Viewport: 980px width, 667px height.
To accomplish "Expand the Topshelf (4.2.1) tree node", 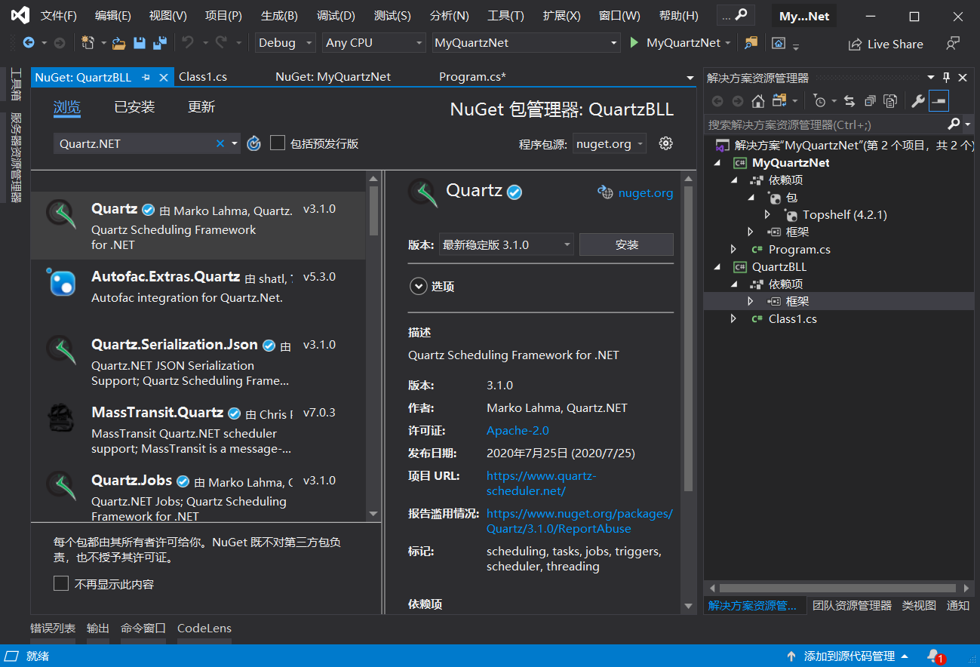I will point(767,215).
